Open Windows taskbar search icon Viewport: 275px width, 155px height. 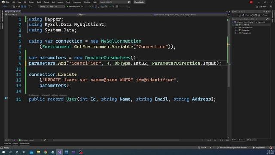[10, 152]
